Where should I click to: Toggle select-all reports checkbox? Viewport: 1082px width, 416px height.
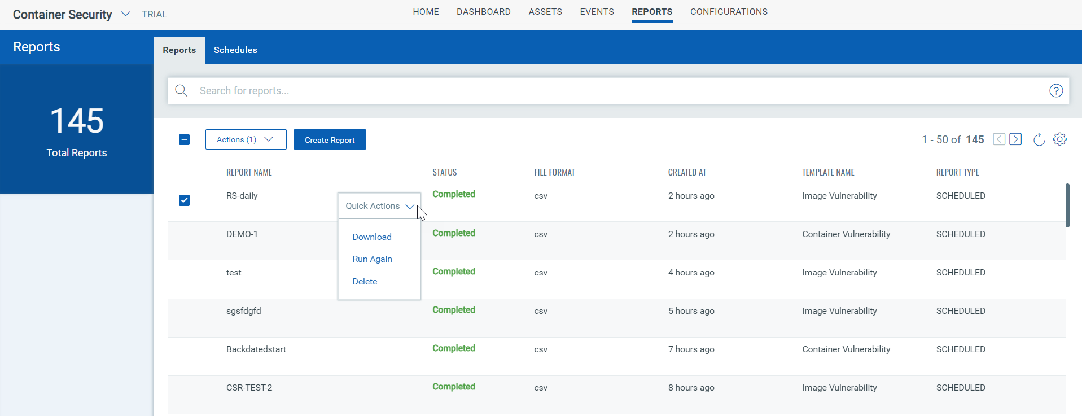184,139
